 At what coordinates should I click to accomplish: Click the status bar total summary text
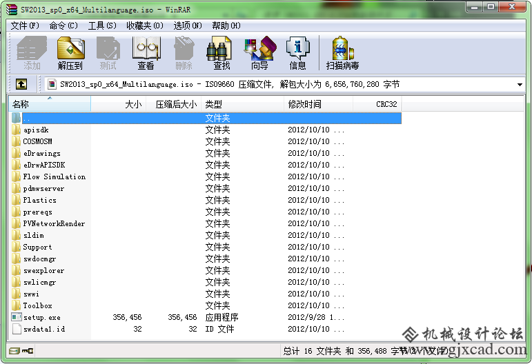[x=365, y=351]
